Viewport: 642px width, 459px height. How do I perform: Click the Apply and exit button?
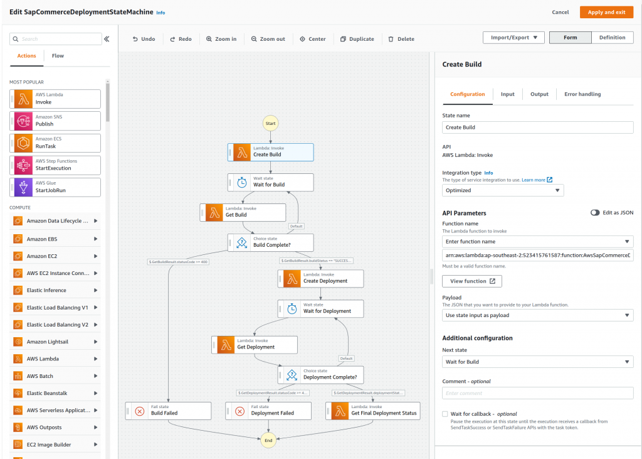(x=606, y=11)
